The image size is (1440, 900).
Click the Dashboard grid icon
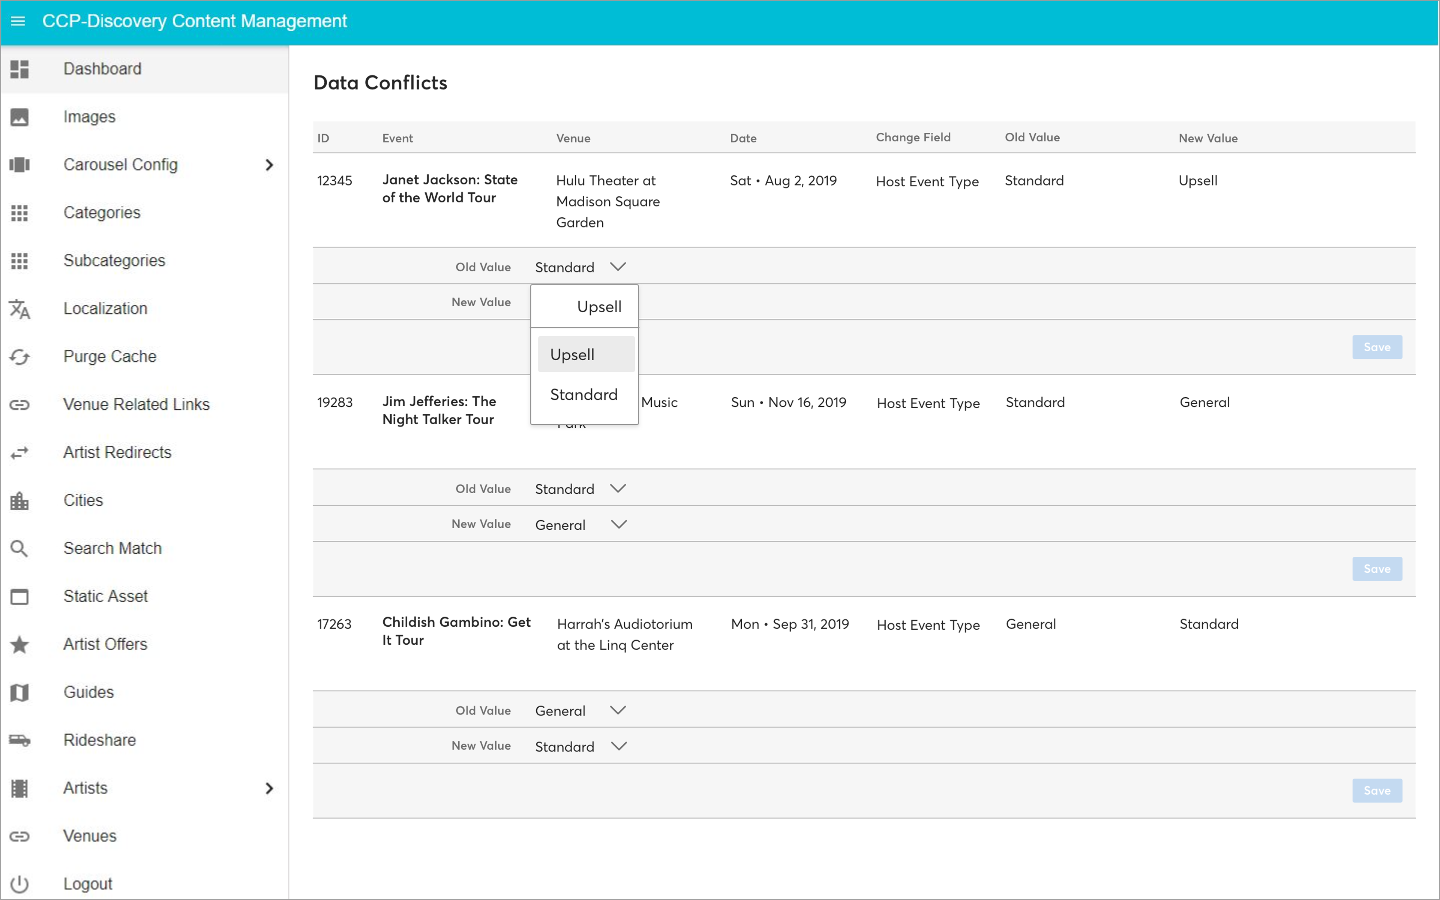[19, 69]
